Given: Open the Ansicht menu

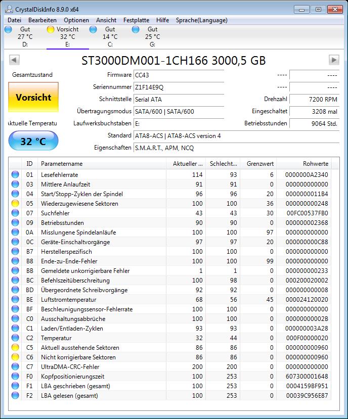Looking at the screenshot, I should (x=106, y=20).
